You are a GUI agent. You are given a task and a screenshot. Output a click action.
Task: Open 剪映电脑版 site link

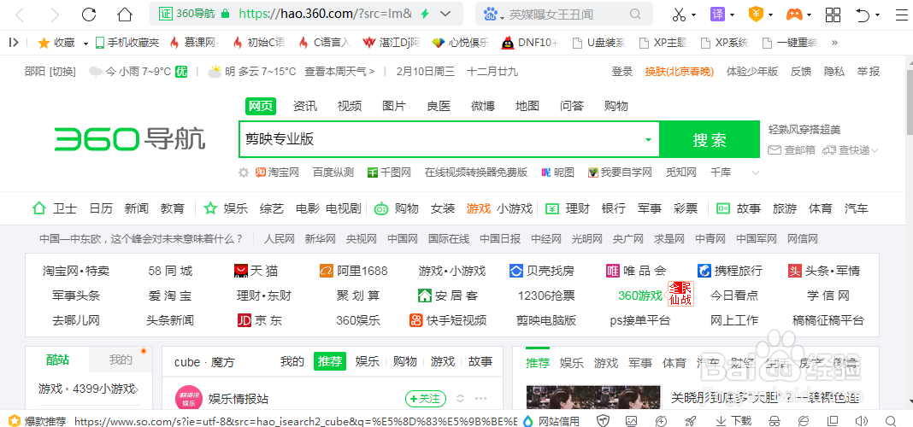point(546,320)
